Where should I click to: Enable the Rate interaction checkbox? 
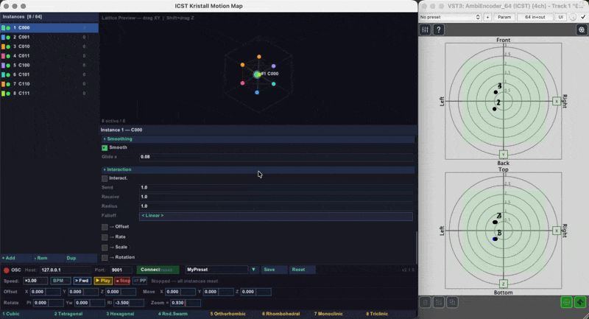tap(105, 237)
